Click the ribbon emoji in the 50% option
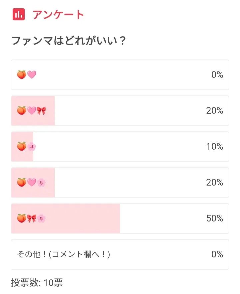Image resolution: width=240 pixels, height=294 pixels. 32,219
